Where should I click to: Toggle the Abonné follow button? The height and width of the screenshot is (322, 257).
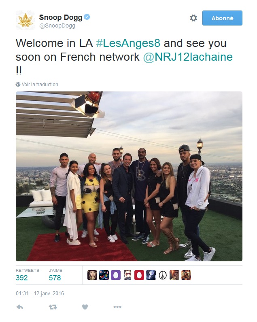pos(222,18)
